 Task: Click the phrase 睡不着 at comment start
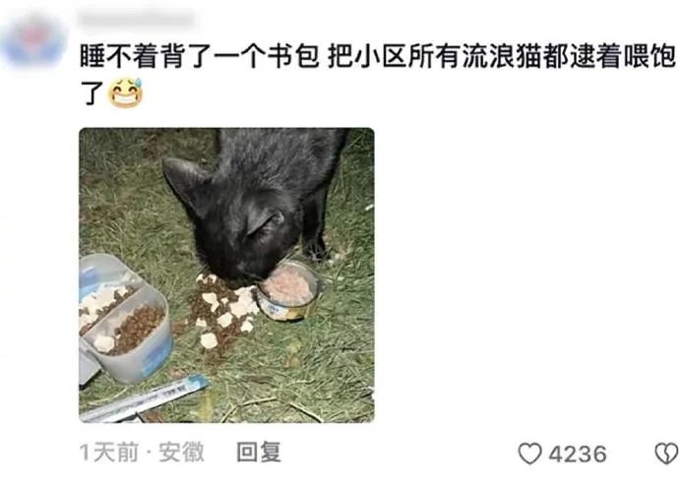[x=119, y=56]
